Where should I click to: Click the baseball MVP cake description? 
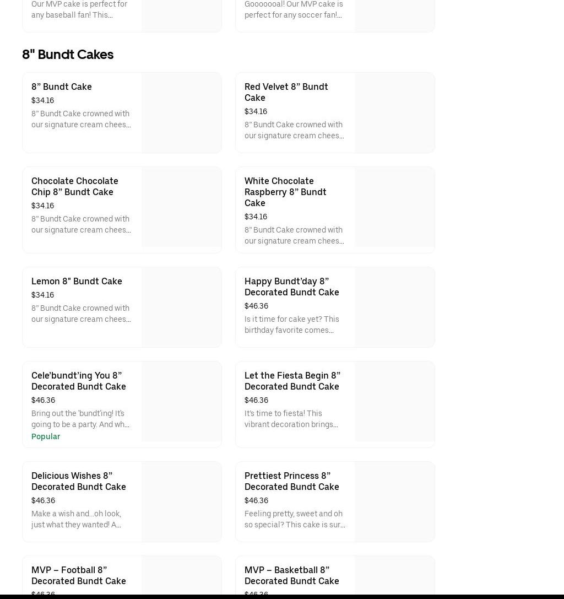coord(79,9)
